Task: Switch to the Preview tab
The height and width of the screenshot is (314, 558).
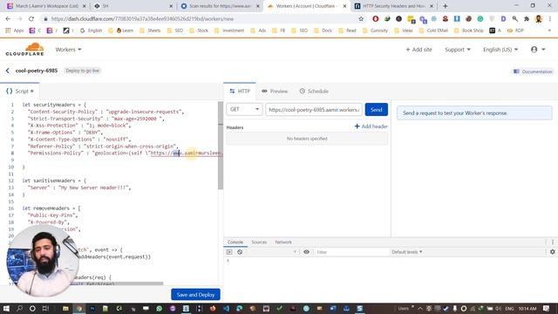Action: (x=275, y=91)
